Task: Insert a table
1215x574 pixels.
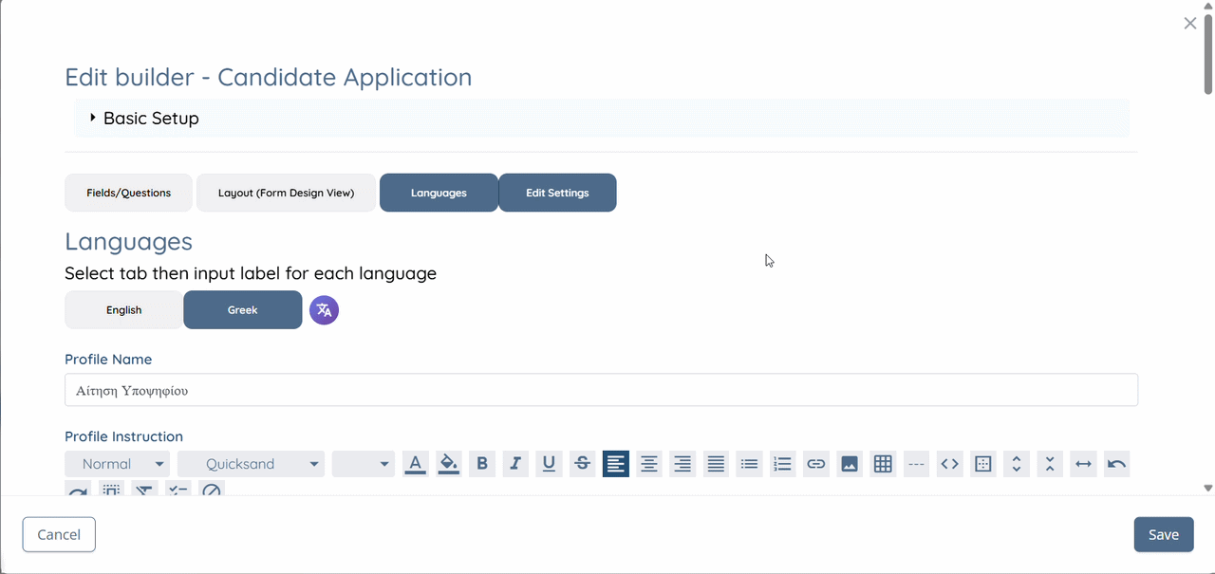Action: point(883,464)
